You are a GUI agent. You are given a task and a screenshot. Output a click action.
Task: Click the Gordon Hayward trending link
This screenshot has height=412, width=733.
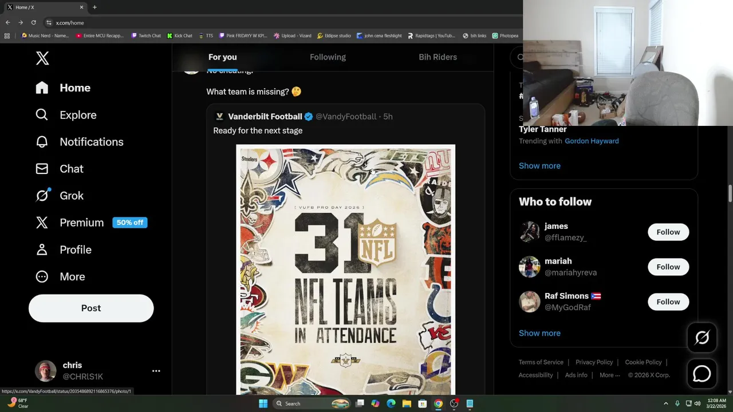pos(592,141)
